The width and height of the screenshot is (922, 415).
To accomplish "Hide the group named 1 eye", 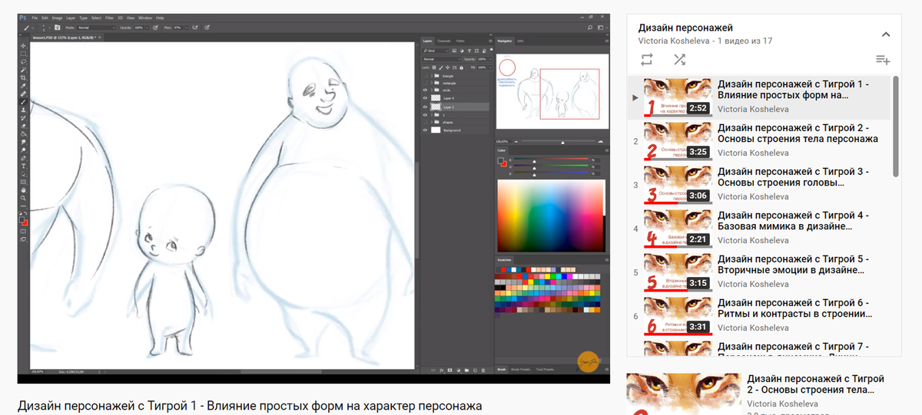I will pos(425,115).
